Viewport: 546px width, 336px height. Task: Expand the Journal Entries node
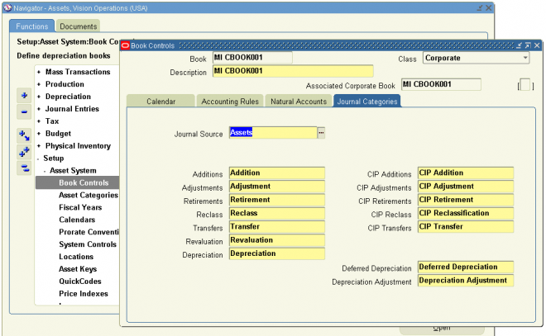39,109
